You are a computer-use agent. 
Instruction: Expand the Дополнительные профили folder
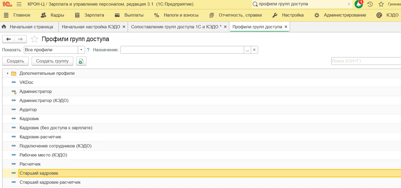coord(8,73)
